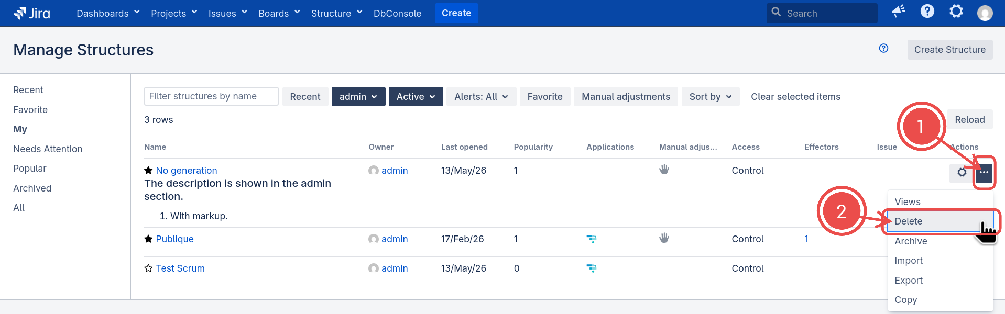The height and width of the screenshot is (314, 1005).
Task: Open the Test Scrum structure link
Action: pyautogui.click(x=180, y=268)
